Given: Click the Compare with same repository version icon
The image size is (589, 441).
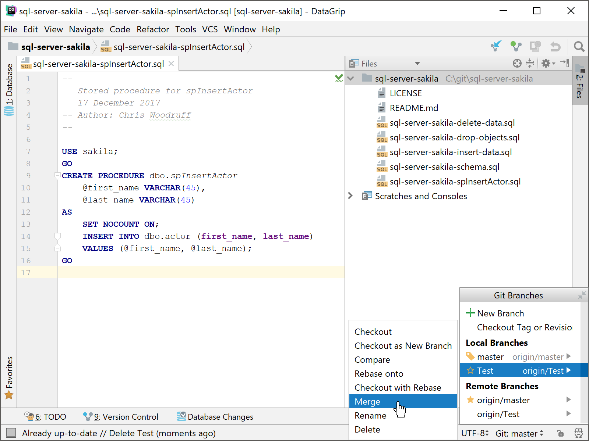Looking at the screenshot, I should point(535,46).
